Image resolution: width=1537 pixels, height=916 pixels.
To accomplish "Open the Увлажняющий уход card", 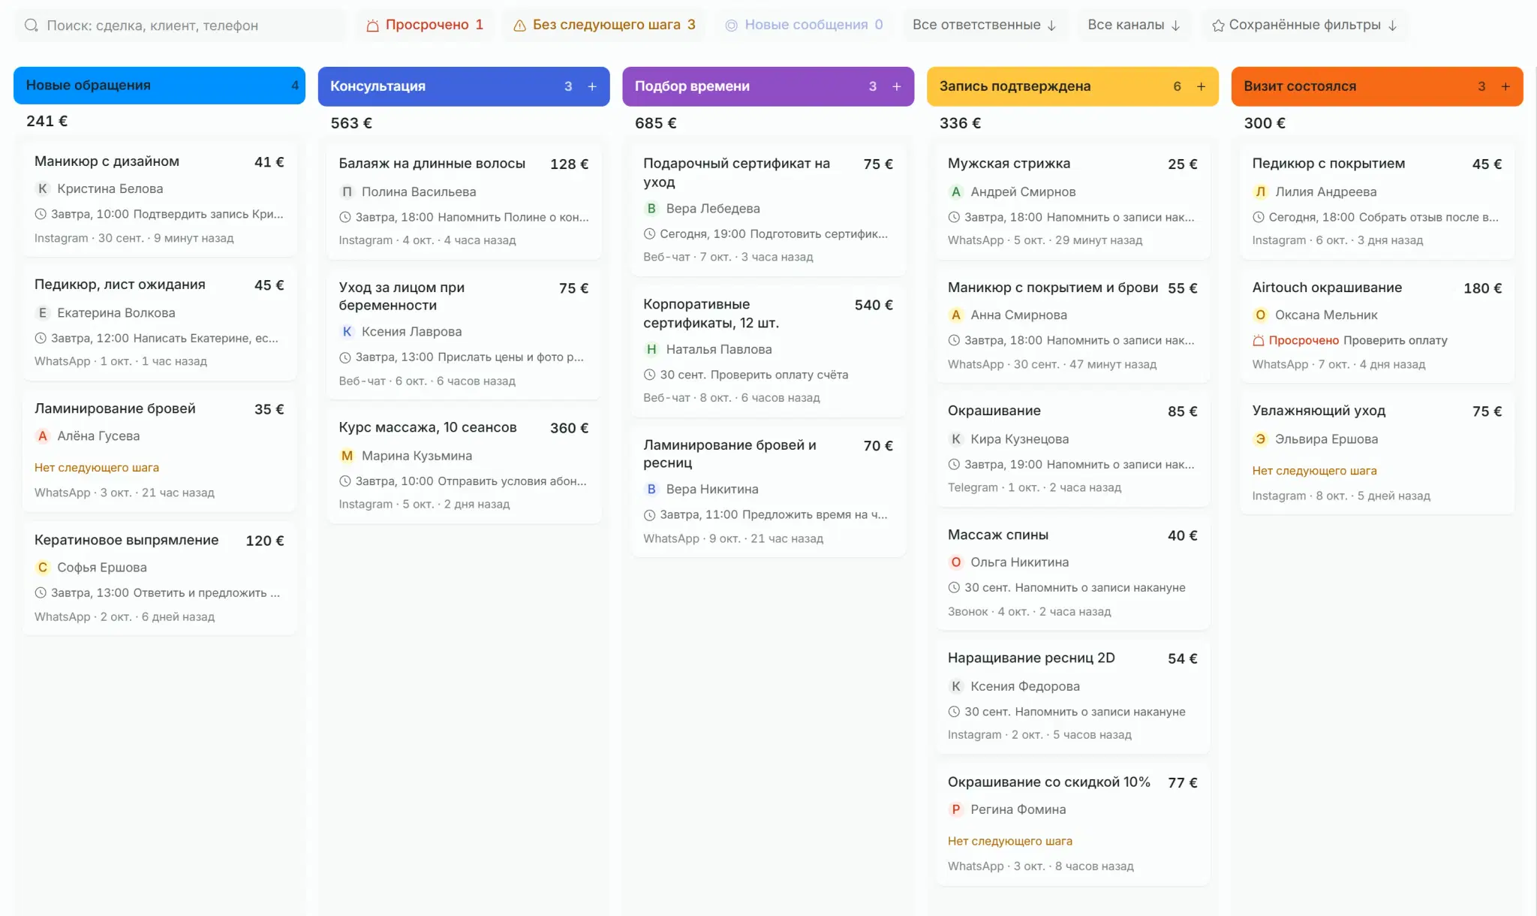I will click(1377, 453).
